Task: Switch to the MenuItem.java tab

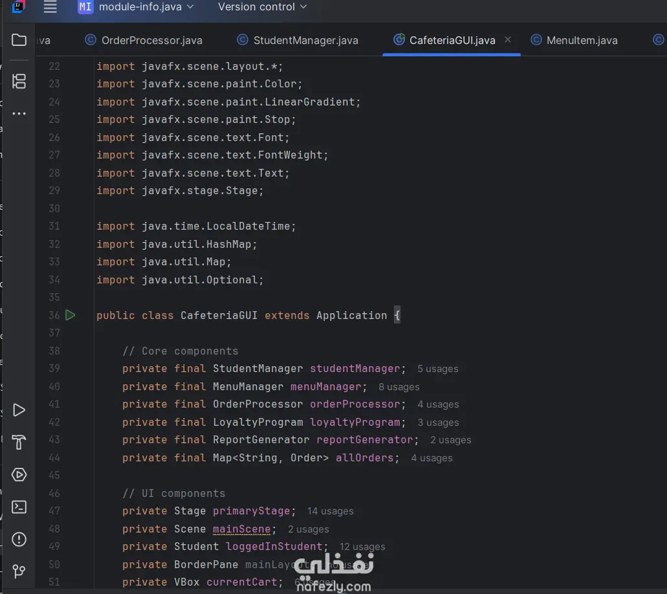Action: tap(574, 40)
